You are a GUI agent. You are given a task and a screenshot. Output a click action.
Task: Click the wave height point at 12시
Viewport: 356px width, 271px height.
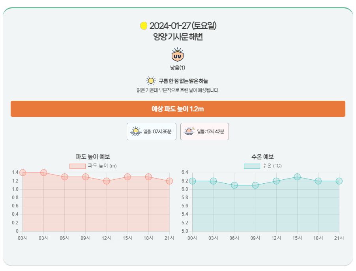tap(107, 181)
